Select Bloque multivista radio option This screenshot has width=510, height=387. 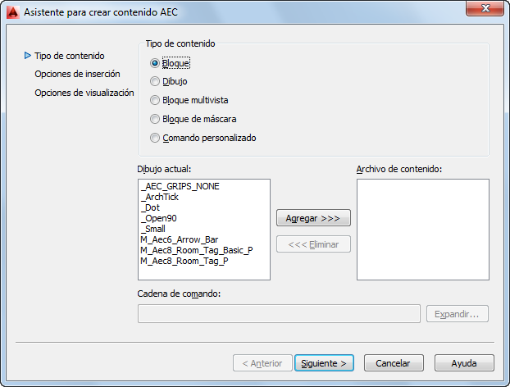coord(155,100)
